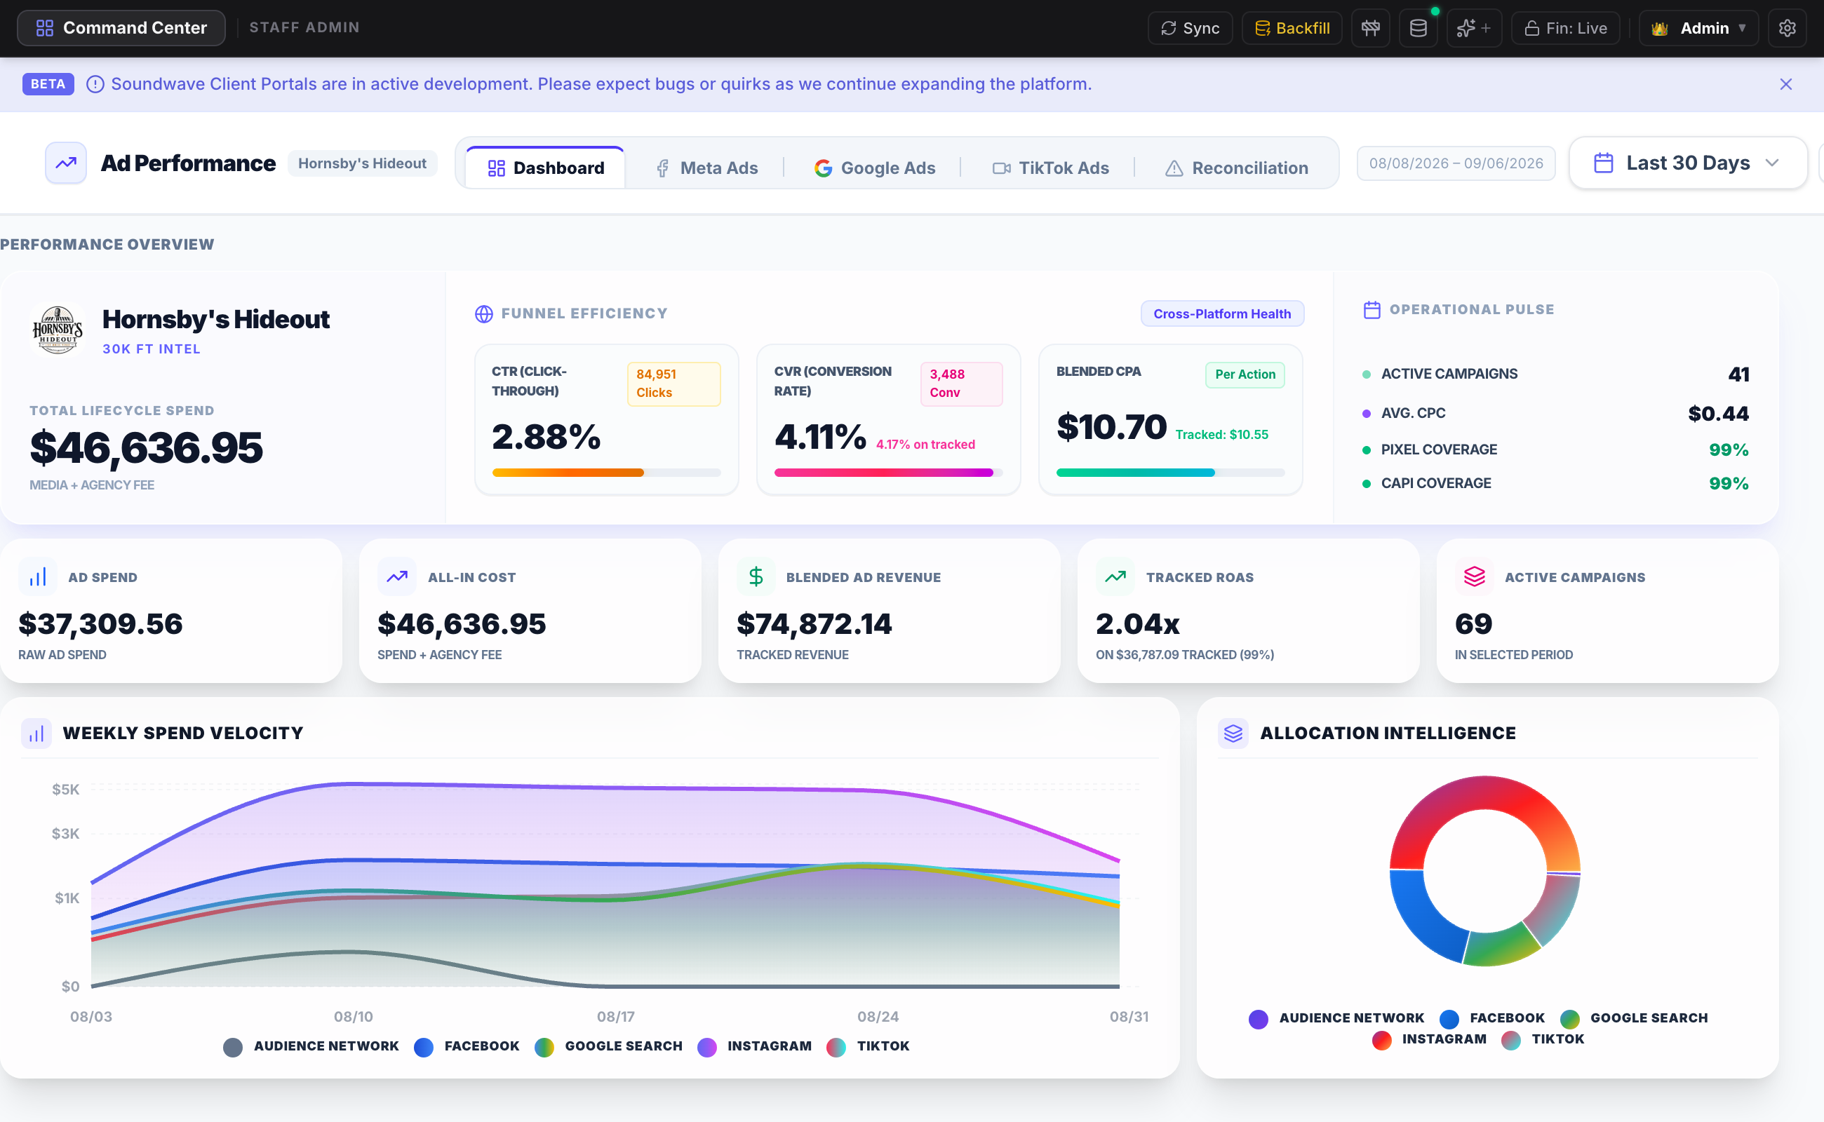Click the Avg. CPC value $0.44
The image size is (1824, 1122).
pyautogui.click(x=1719, y=413)
